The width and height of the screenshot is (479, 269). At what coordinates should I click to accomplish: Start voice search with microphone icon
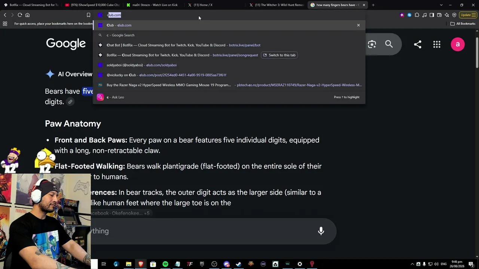pos(321,231)
